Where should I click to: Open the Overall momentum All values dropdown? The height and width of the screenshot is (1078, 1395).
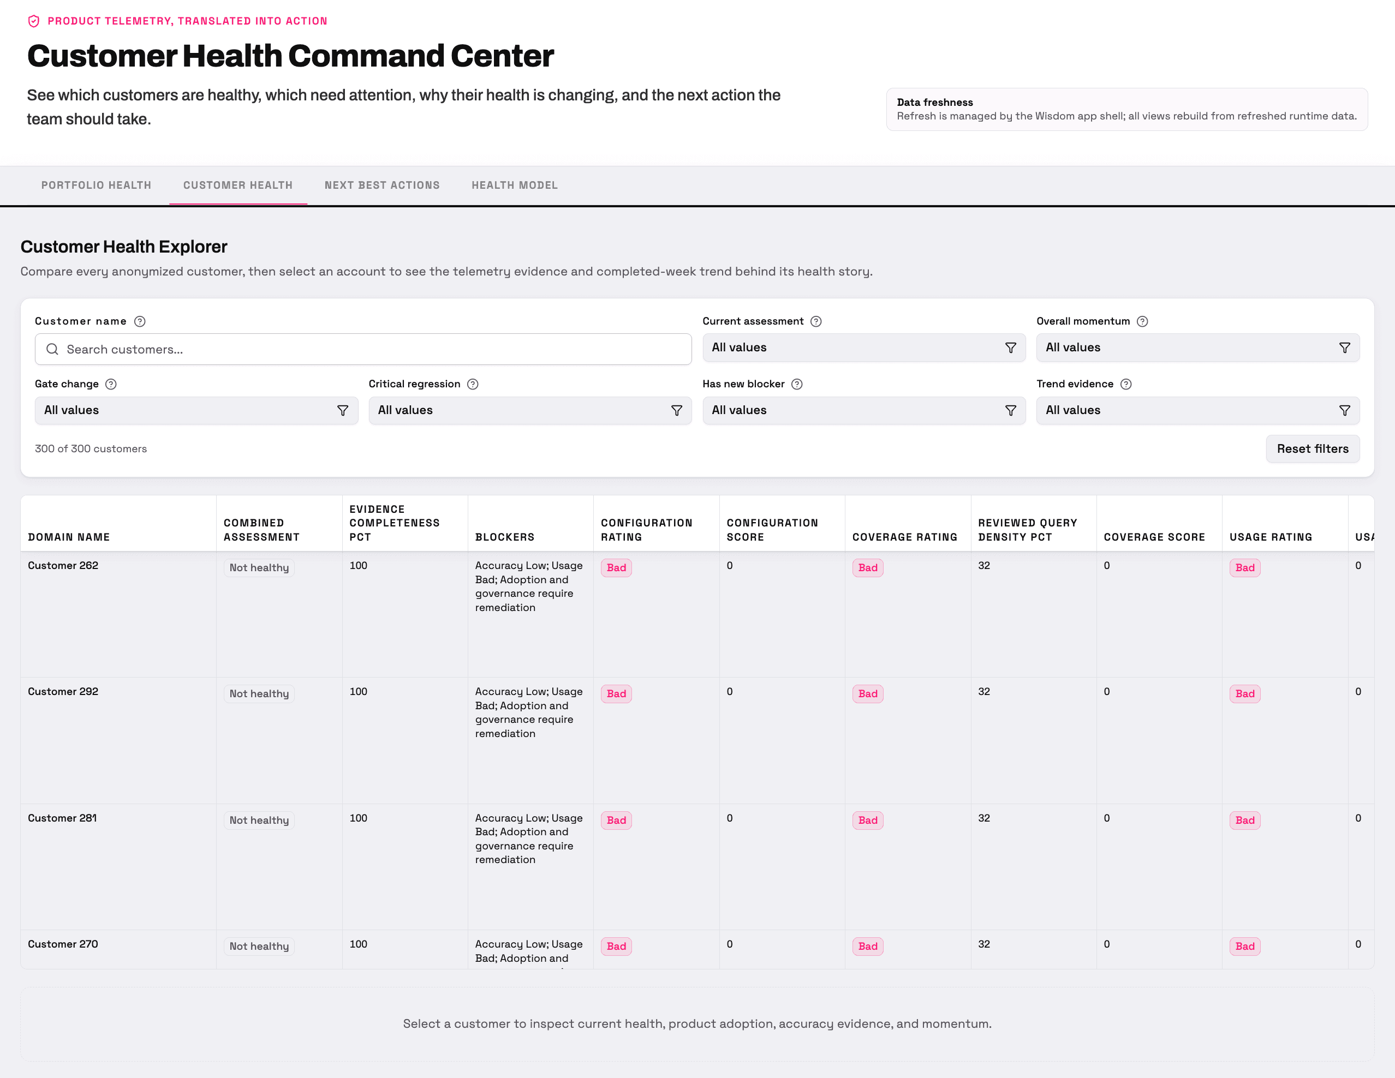1197,348
